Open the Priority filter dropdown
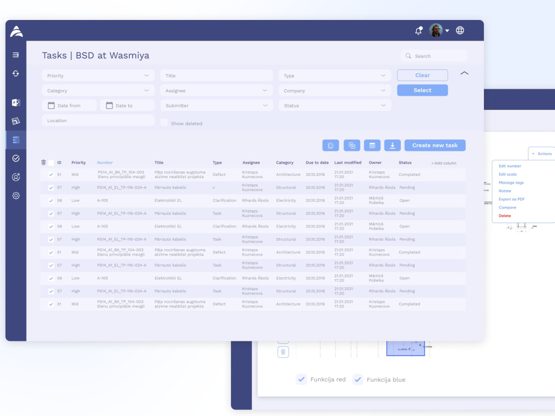 pos(98,75)
